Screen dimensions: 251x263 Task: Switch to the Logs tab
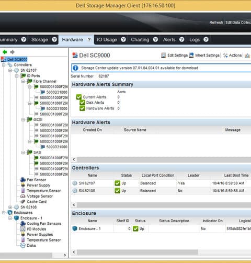195,40
